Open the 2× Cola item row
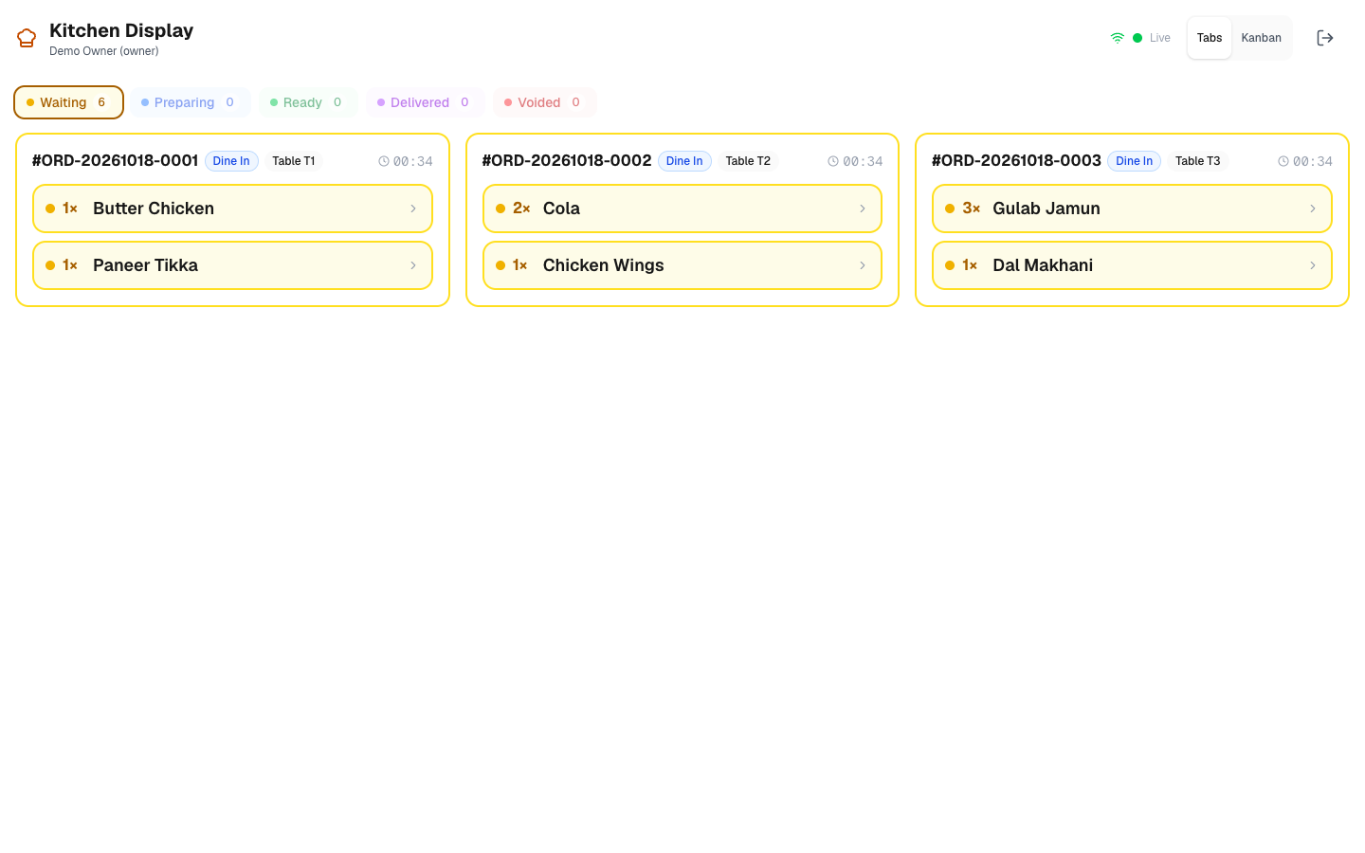Viewport: 1365px width, 853px height. click(x=682, y=209)
